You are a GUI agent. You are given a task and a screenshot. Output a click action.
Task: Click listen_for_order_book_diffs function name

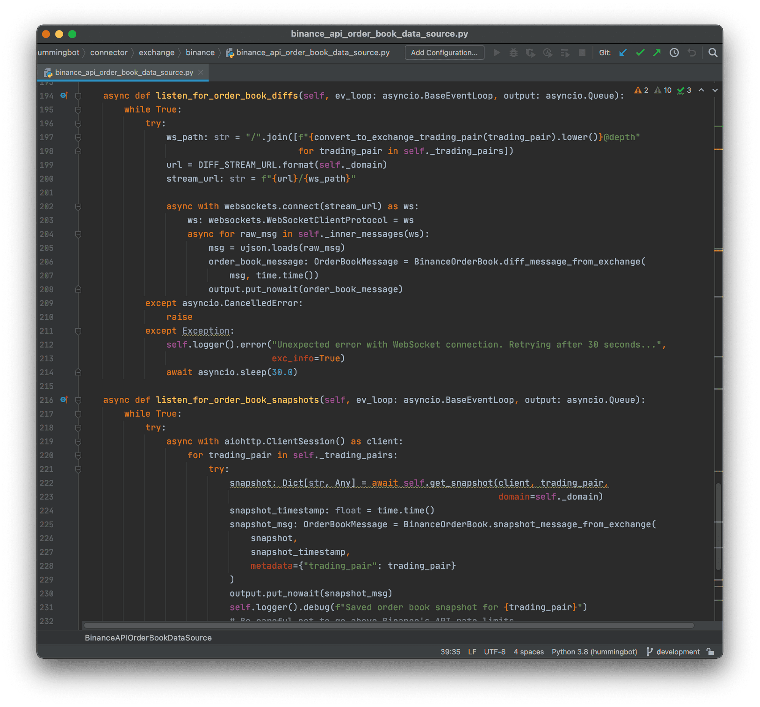tap(227, 95)
